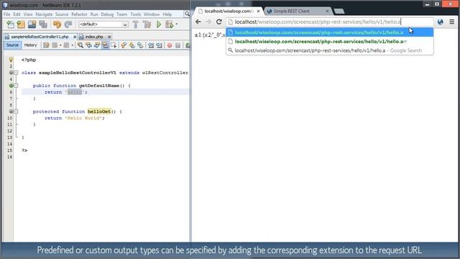Open the Edit menu in NetBeans

(x=17, y=14)
